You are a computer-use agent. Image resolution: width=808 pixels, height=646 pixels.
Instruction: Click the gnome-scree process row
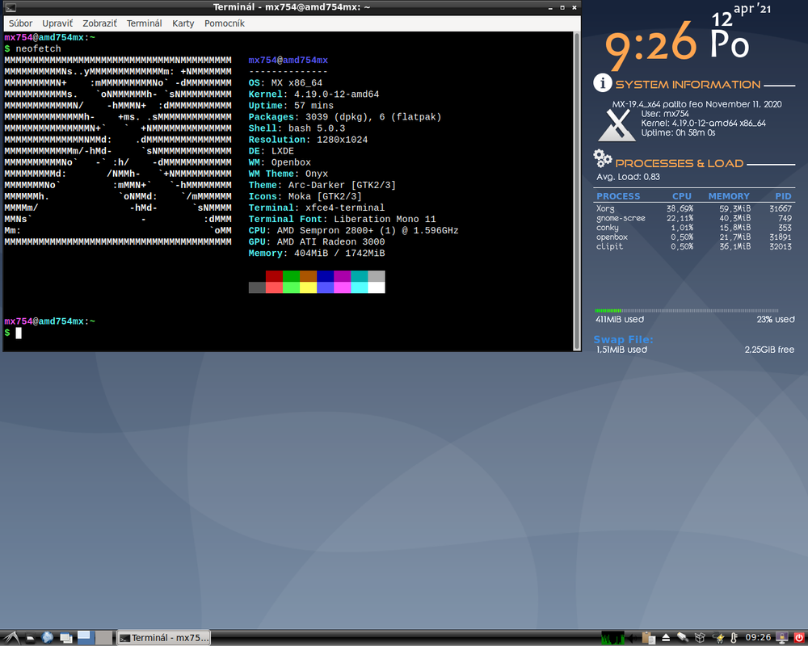[x=693, y=218]
